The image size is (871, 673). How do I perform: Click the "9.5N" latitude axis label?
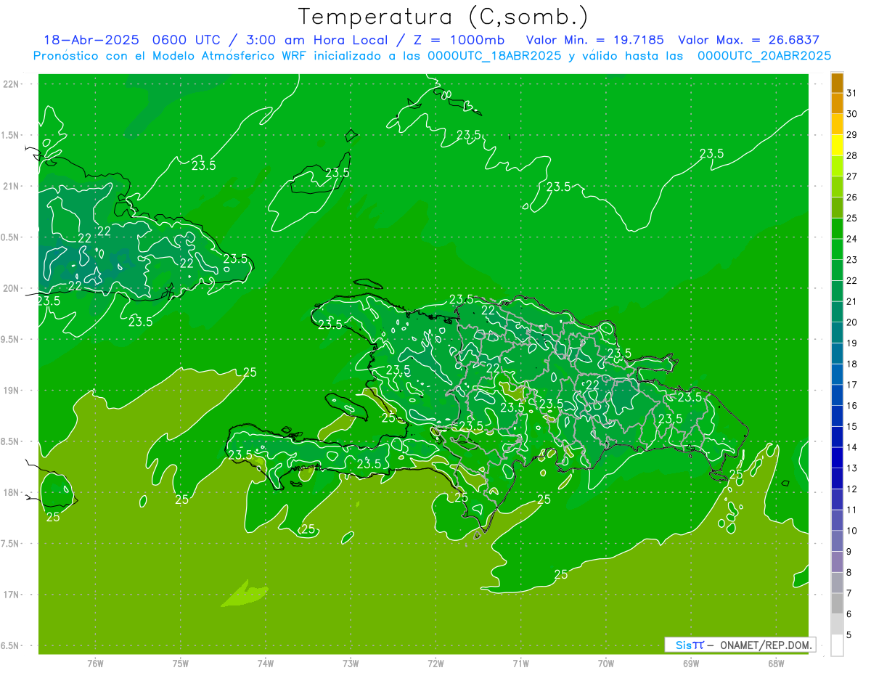[11, 340]
